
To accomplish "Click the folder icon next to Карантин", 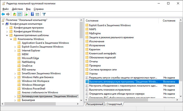I will pos(87,49).
